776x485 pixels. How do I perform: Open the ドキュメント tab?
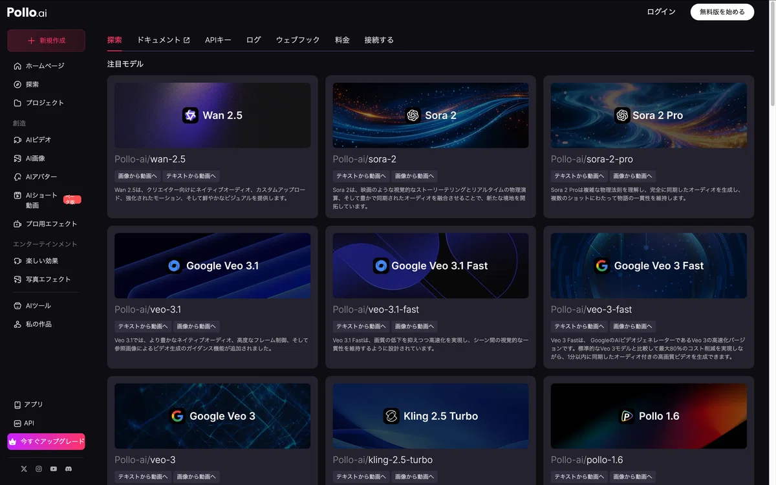pyautogui.click(x=163, y=40)
